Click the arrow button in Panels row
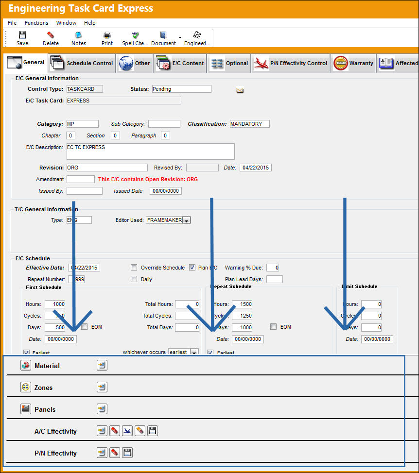Screen dimensions: 419x473 click(x=102, y=409)
